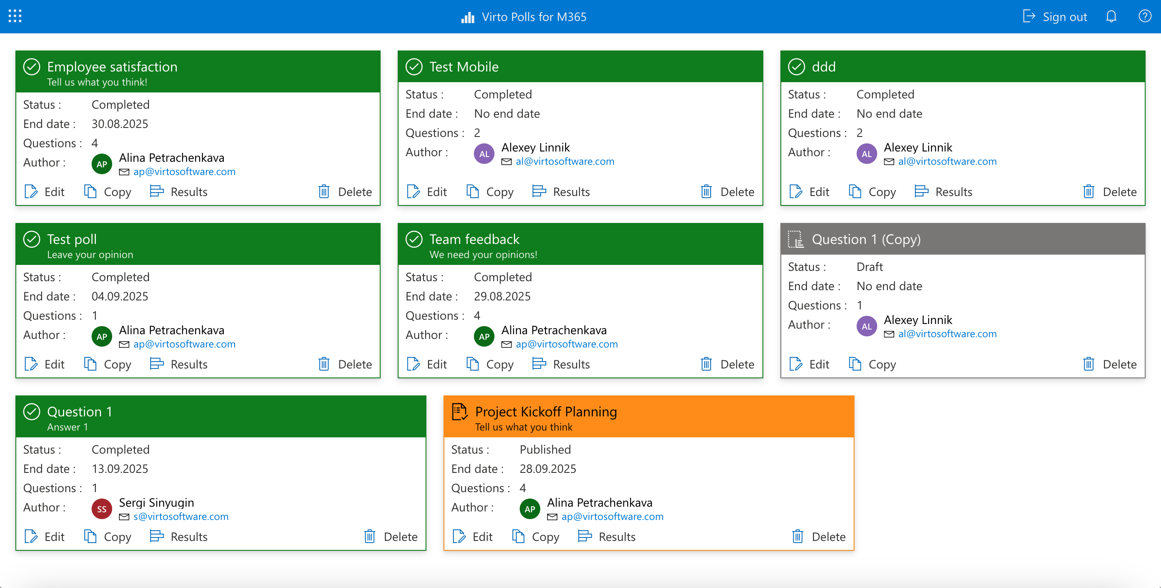Click Sergi Sinyugin's SS avatar
Viewport: 1161px width, 588px height.
point(101,509)
